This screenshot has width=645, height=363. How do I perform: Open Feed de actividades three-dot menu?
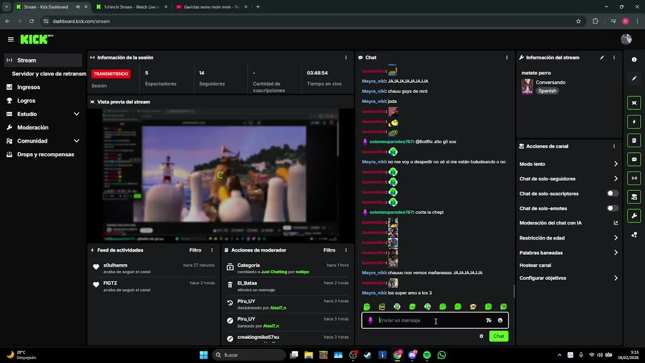(212, 250)
